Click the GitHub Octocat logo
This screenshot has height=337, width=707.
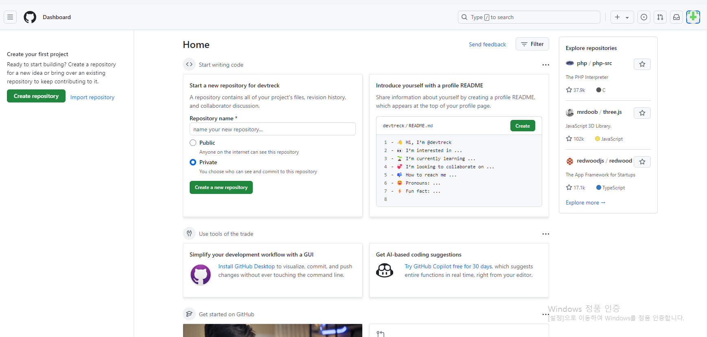point(30,17)
